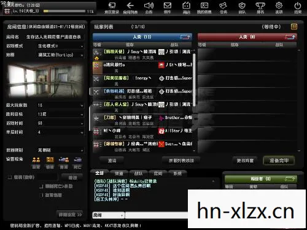Viewport: 307px width, 230px height.
Task: Click the modify button next to password field
Action: [x=72, y=177]
